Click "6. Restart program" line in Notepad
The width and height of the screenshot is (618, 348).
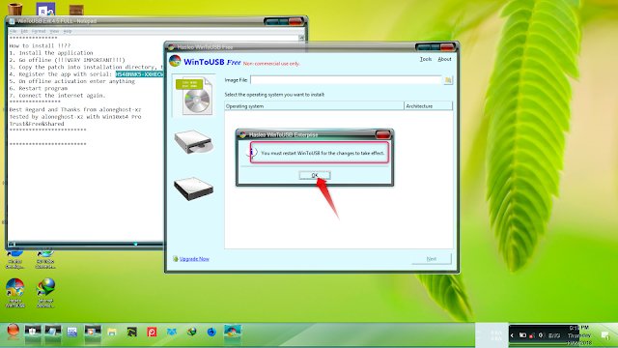[x=39, y=88]
